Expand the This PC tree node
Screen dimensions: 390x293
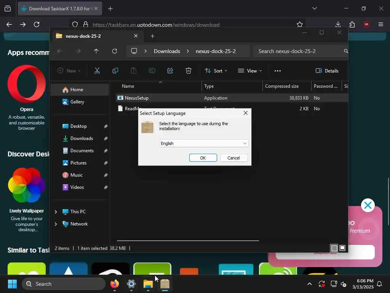tap(56, 212)
